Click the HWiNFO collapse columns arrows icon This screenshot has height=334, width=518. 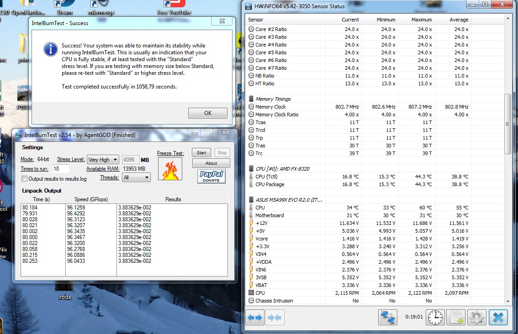(275, 318)
